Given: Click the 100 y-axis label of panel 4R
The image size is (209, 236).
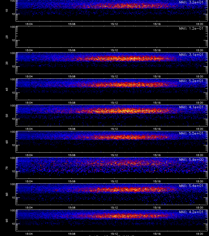Looking at the screenshot, I should pos(13,79).
